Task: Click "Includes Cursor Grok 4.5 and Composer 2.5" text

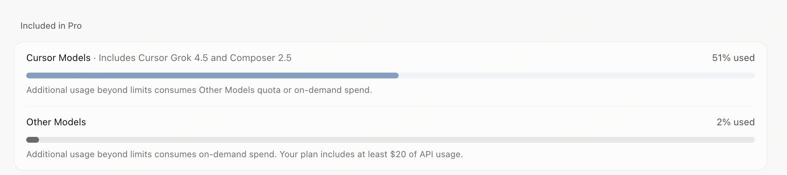Action: [x=195, y=58]
